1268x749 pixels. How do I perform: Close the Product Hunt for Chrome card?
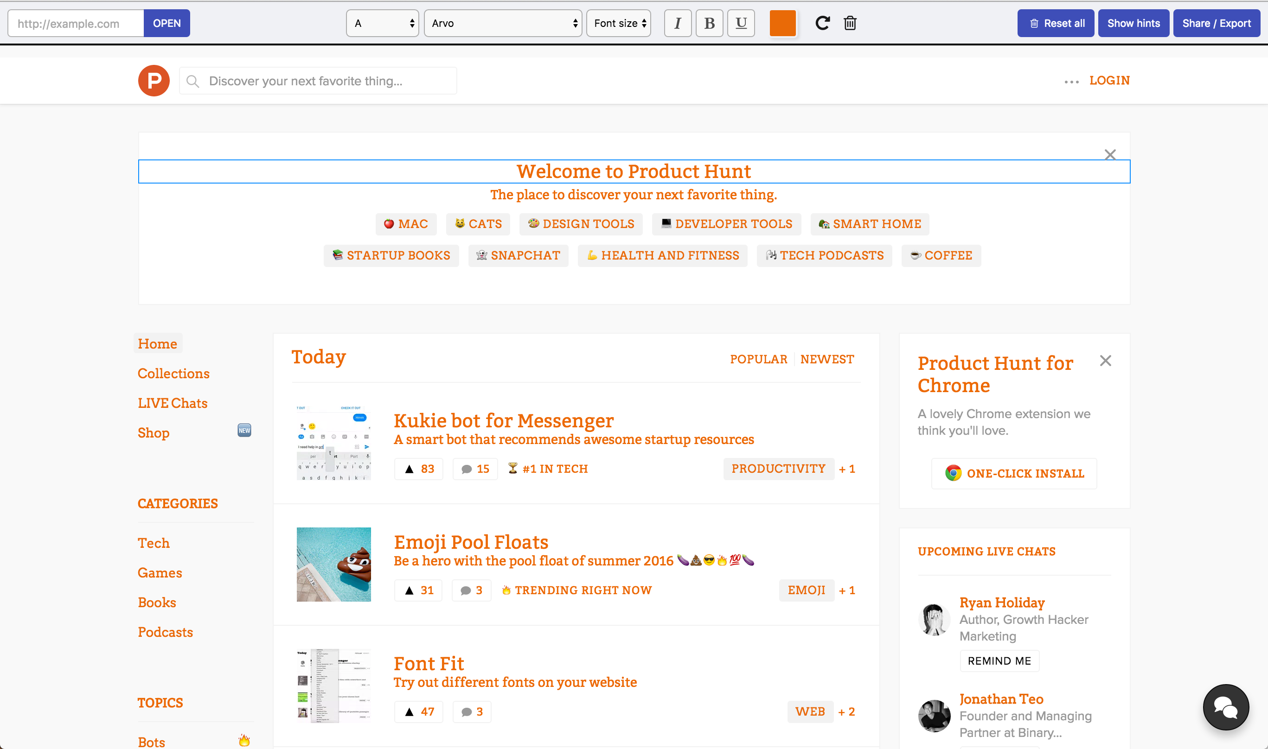[x=1105, y=361]
